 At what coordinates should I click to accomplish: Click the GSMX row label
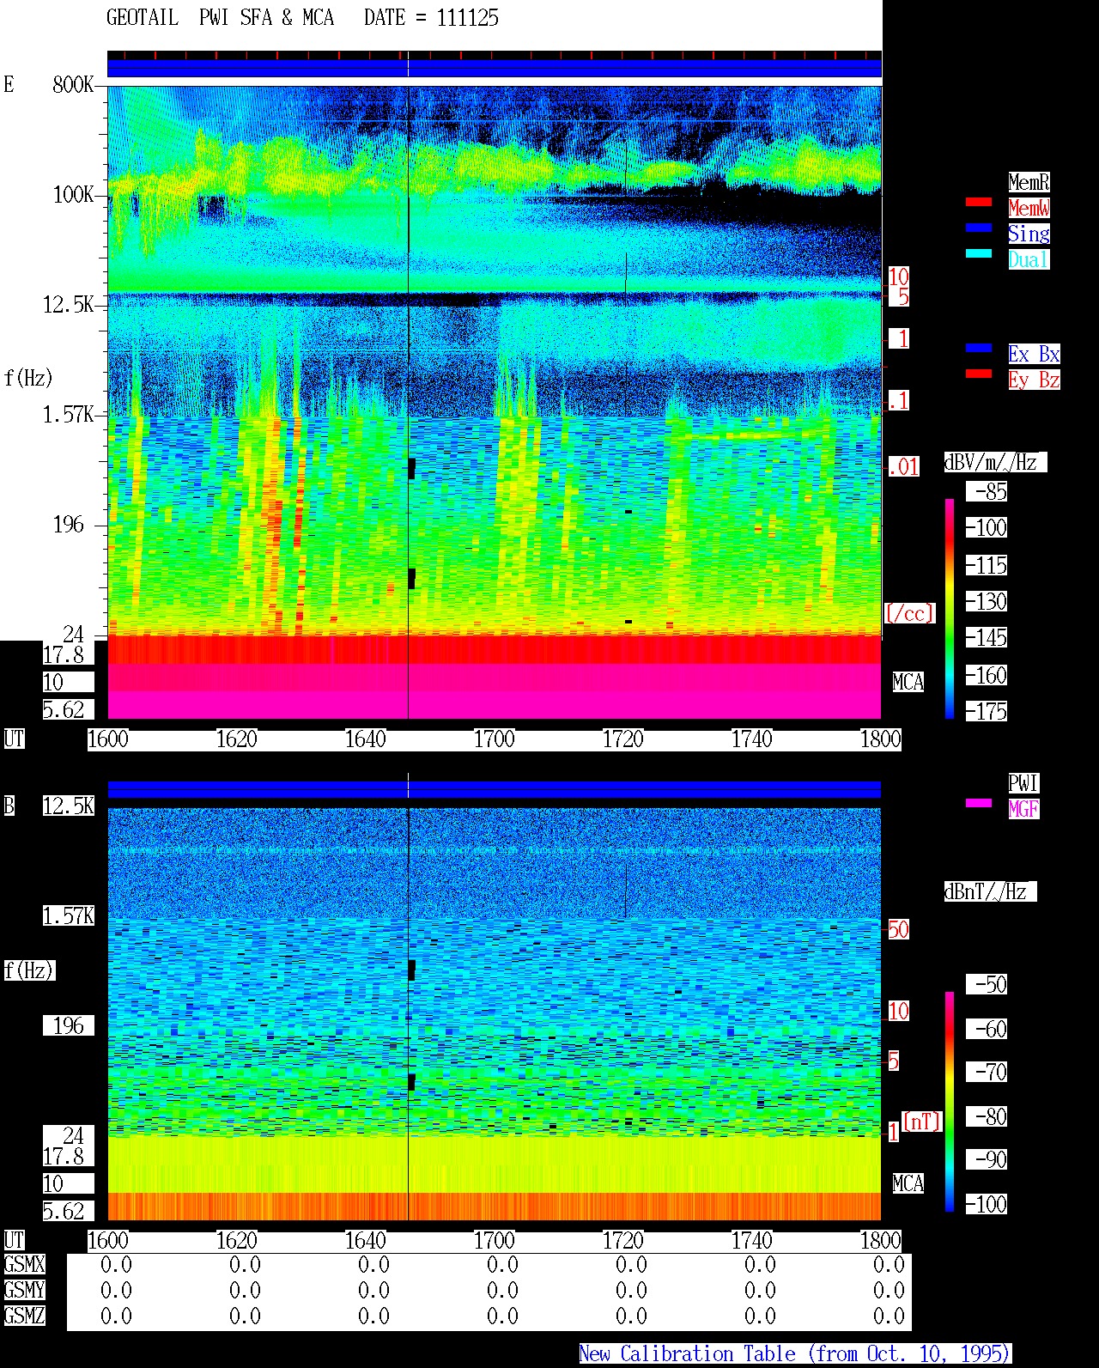coord(25,1265)
